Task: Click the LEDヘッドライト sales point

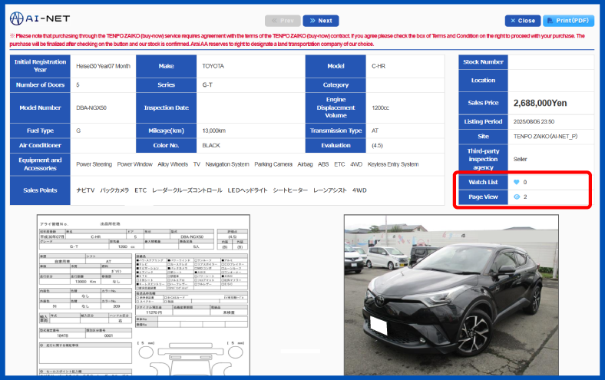Action: click(x=247, y=190)
